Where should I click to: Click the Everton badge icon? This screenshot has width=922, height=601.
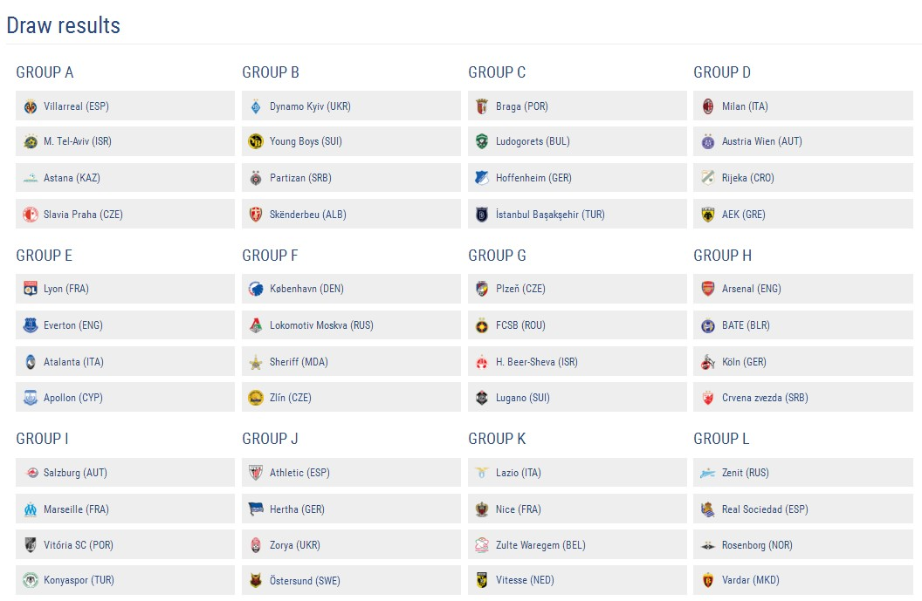pyautogui.click(x=31, y=324)
